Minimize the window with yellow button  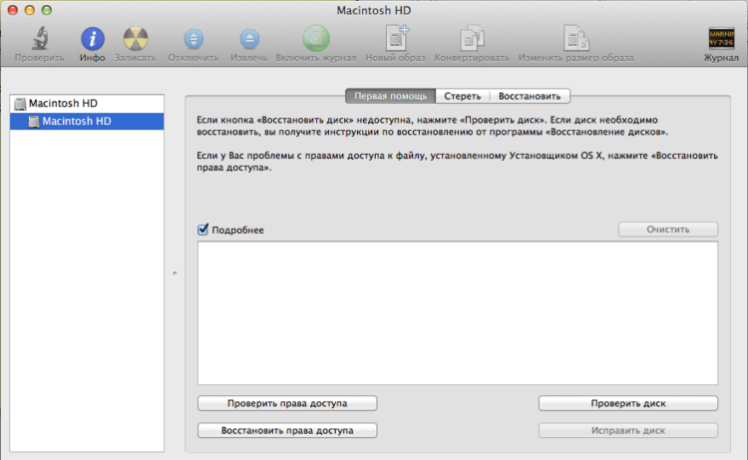[x=30, y=10]
